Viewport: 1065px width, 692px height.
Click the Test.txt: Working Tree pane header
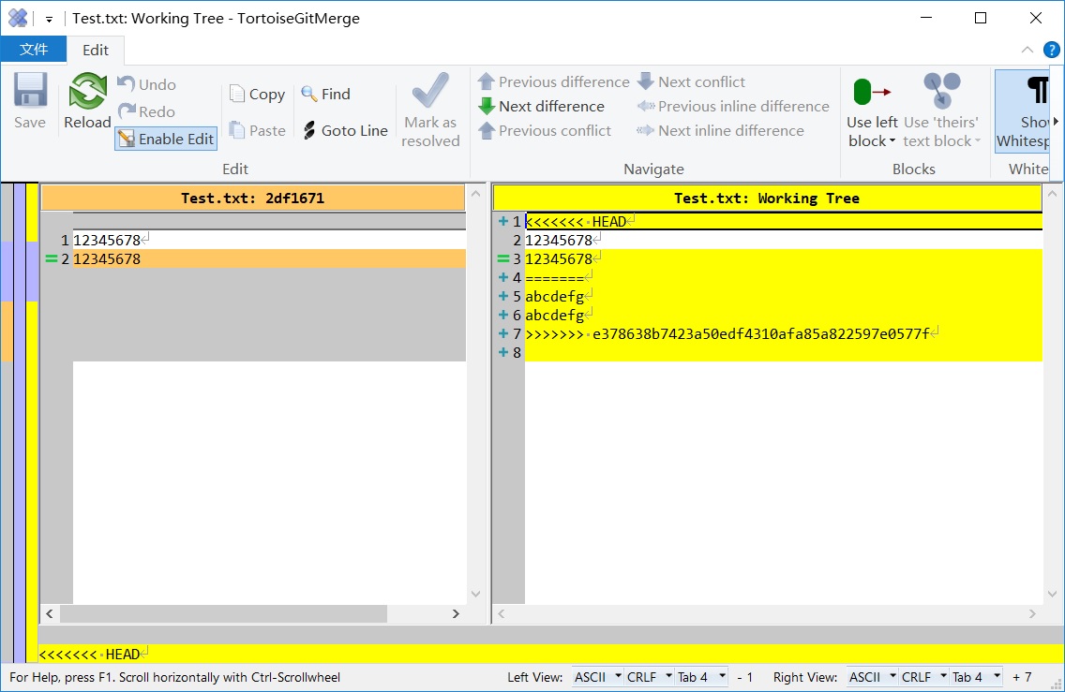pos(767,199)
